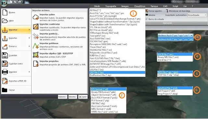208x119 pixels.
Task: Click the Importar nubes cloud icon
Action: [36, 17]
